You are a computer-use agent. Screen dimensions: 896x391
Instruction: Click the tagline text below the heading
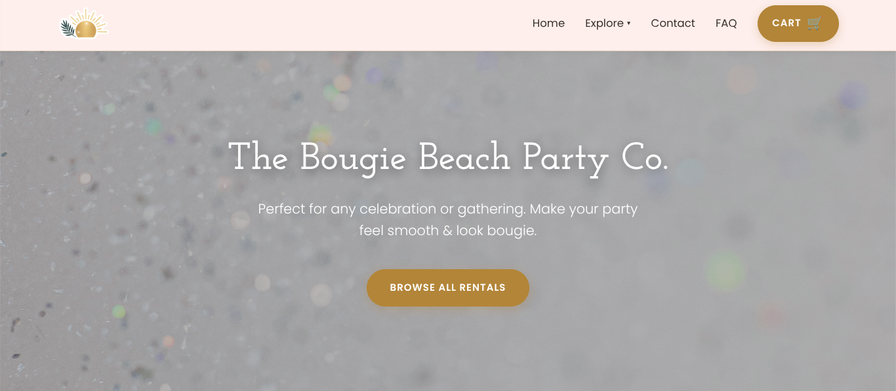pos(448,219)
